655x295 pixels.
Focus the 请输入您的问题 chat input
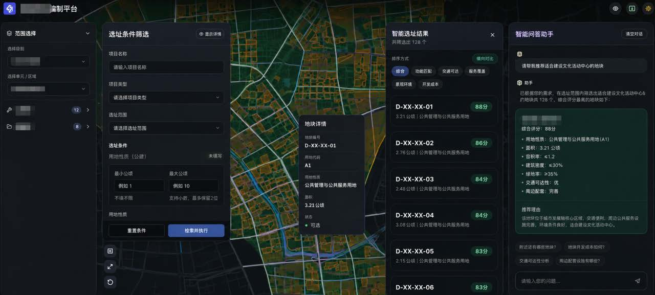coord(581,281)
